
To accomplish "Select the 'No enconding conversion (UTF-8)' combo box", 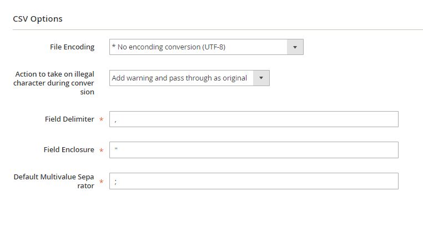I will [x=207, y=47].
